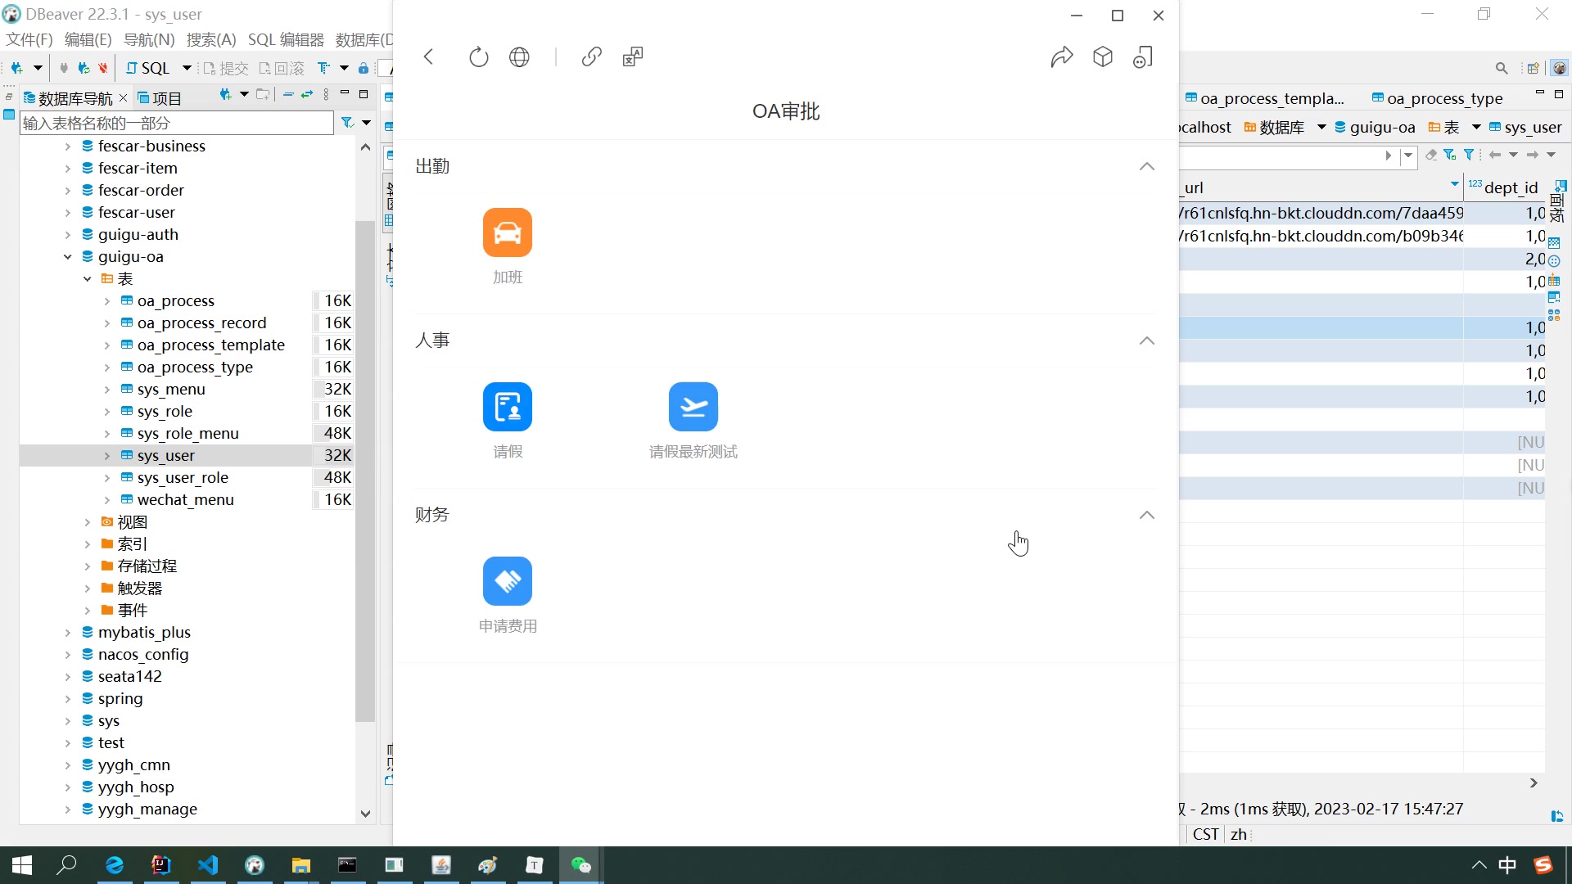Open Windows taskbar search
1572x884 pixels.
66,865
